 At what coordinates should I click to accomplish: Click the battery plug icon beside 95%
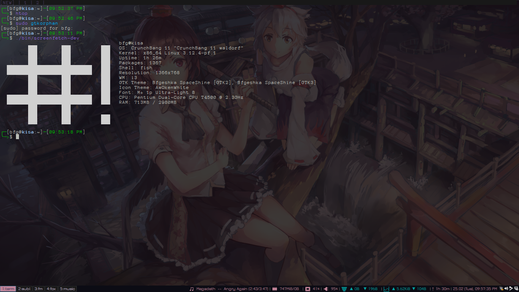pyautogui.click(x=326, y=289)
